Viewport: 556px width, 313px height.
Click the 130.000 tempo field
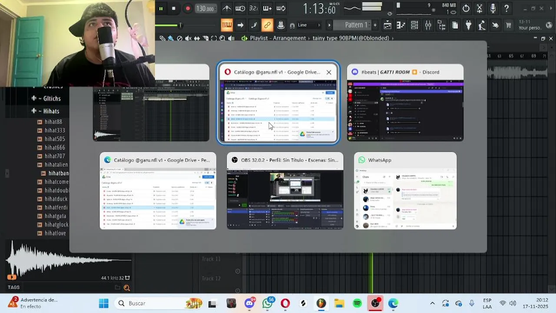(205, 9)
